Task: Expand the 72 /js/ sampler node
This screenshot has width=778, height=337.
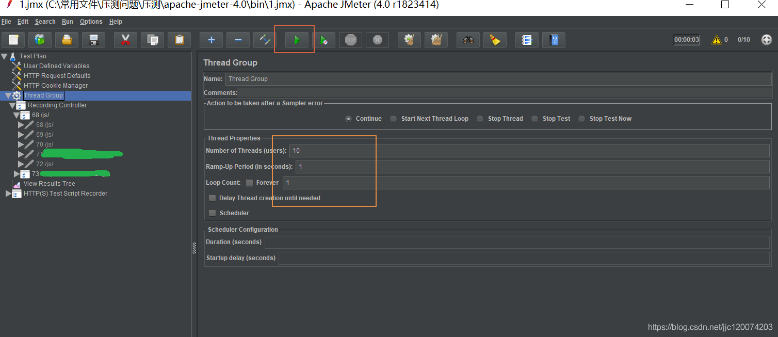Action: (x=21, y=164)
